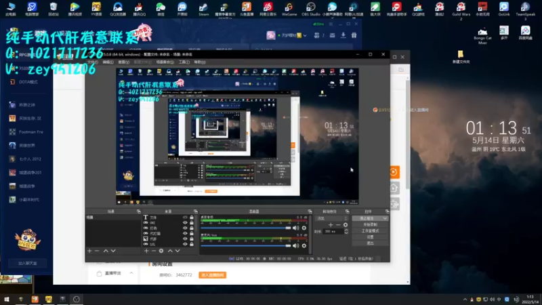
Task: Click the Studio Mode button in OBS
Action: pyautogui.click(x=370, y=231)
